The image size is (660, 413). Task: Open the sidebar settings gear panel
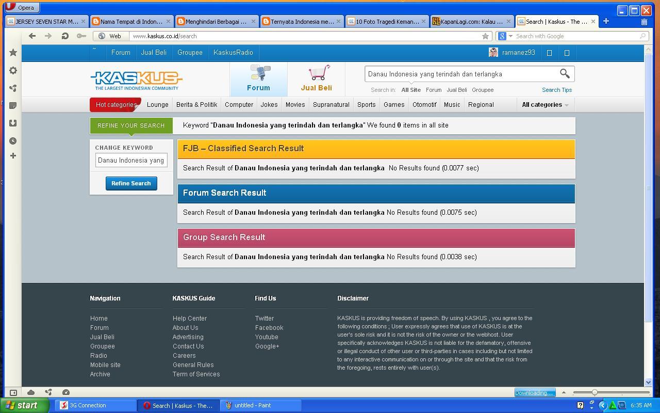click(13, 71)
